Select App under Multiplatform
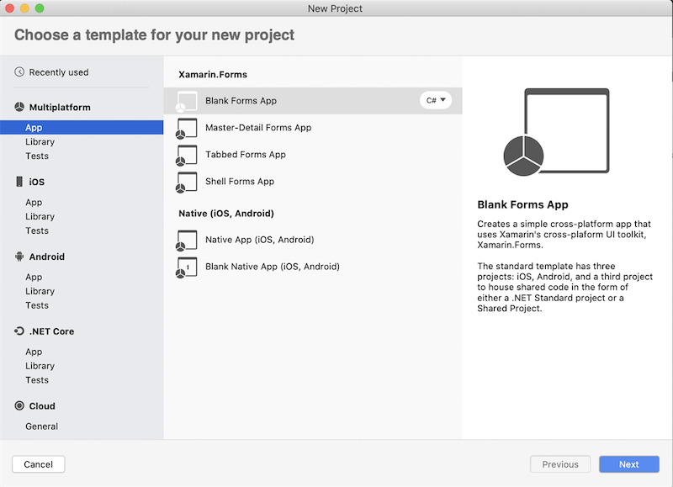Screen dimensions: 673x487 point(82,128)
